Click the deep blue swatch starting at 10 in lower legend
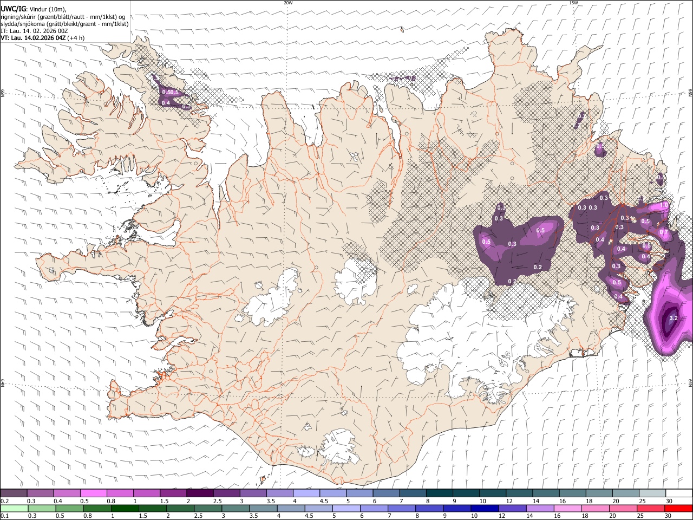This screenshot has width=693, height=520. pyautogui.click(x=485, y=508)
